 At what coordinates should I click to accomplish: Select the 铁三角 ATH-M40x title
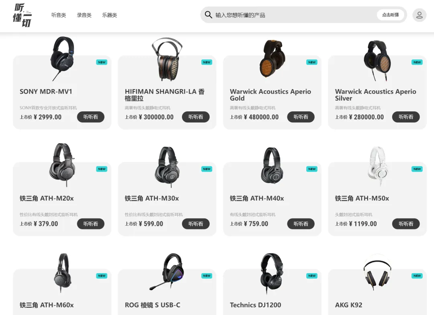pyautogui.click(x=257, y=198)
